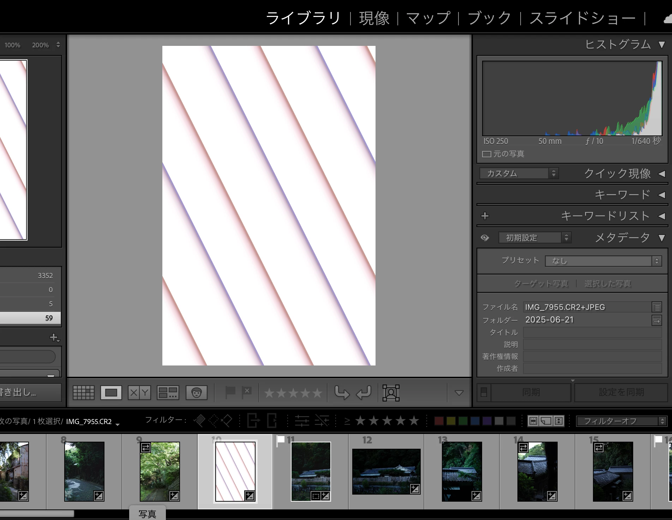672x520 pixels.
Task: Rotate photo counter-clockwise in toolbar
Action: [x=342, y=393]
